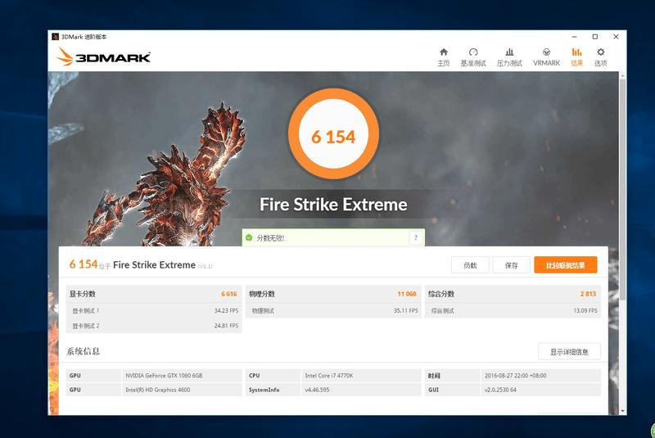This screenshot has width=655, height=438.
Task: Maximize the 3DMark window
Action: click(x=595, y=37)
